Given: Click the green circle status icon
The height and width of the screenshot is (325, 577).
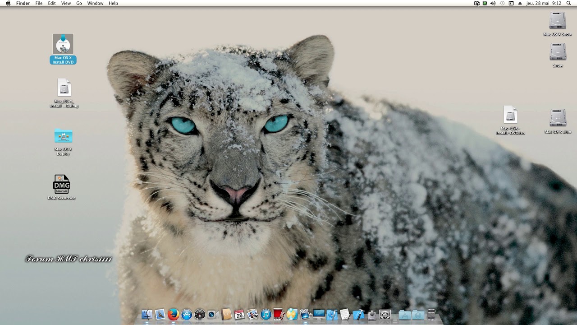Looking at the screenshot, I should click(485, 3).
